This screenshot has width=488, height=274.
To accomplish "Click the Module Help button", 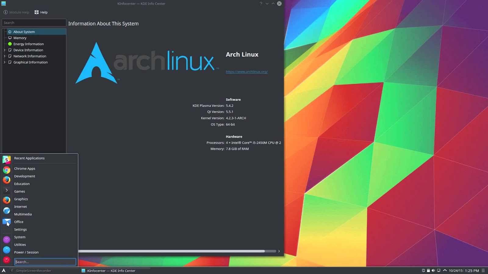I will click(x=16, y=12).
